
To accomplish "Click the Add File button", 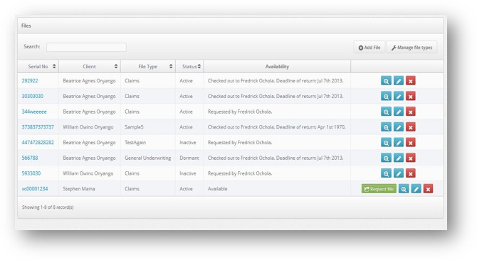I will click(x=369, y=48).
